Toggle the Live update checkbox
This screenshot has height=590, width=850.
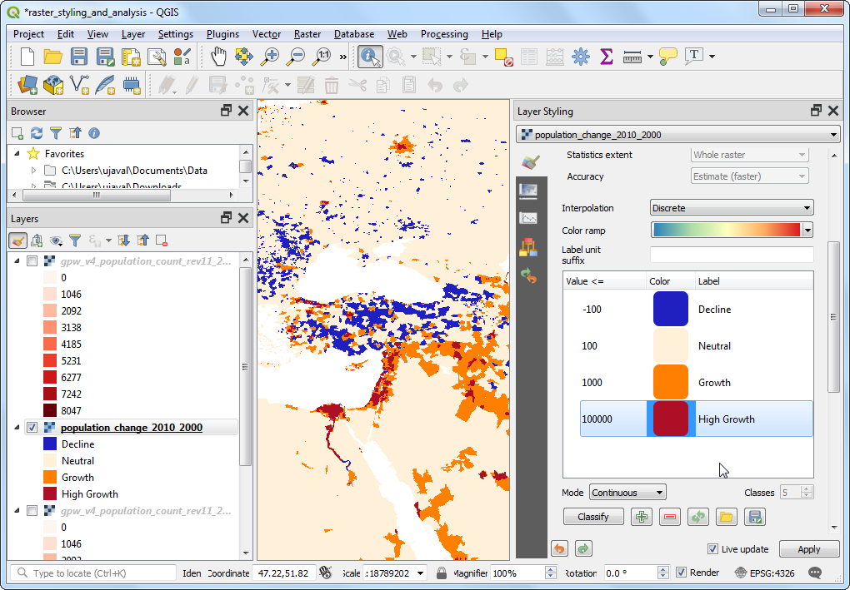coord(712,549)
